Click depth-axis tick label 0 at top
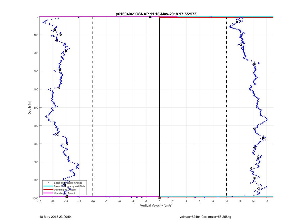This screenshot has height=223, width=302. pos(37,17)
